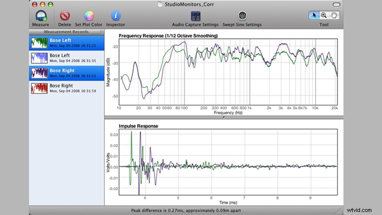Click the splitter handle between the plots
The image size is (382, 215).
click(x=223, y=117)
